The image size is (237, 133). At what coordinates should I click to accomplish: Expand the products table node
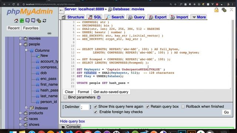pyautogui.click(x=20, y=113)
